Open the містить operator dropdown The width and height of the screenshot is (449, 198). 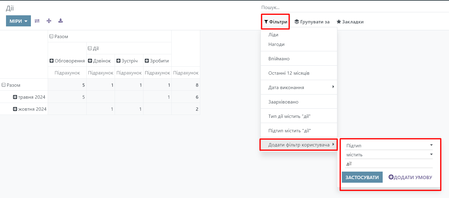pos(389,155)
